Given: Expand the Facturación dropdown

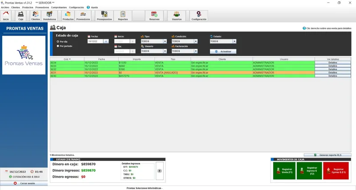Looking at the screenshot, I should pyautogui.click(x=196, y=51).
